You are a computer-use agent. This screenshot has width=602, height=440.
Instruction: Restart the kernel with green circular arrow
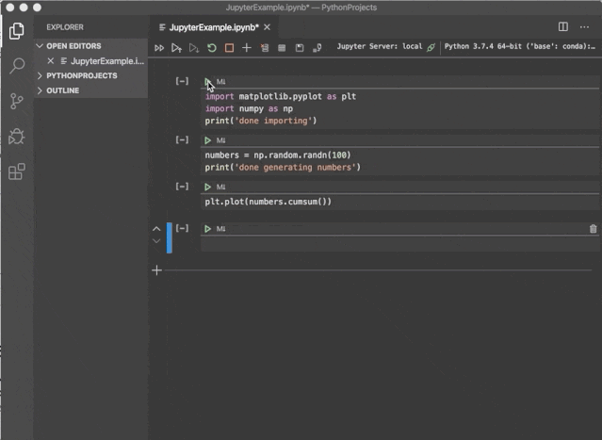211,47
